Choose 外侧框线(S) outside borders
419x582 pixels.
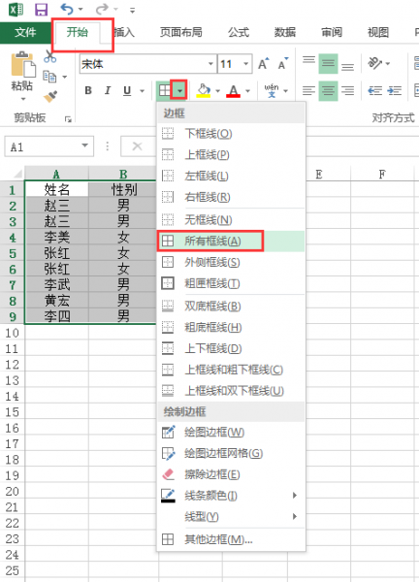click(231, 262)
